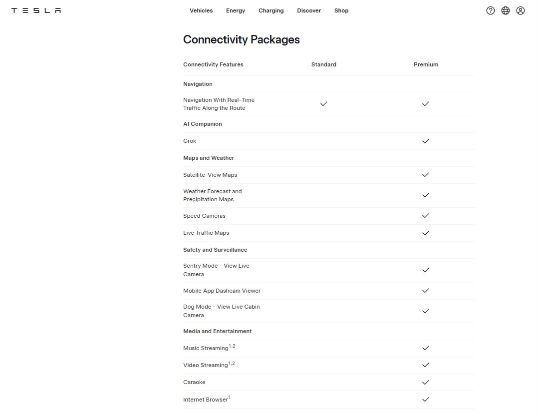
Task: Click the Shop menu item
Action: pos(341,10)
